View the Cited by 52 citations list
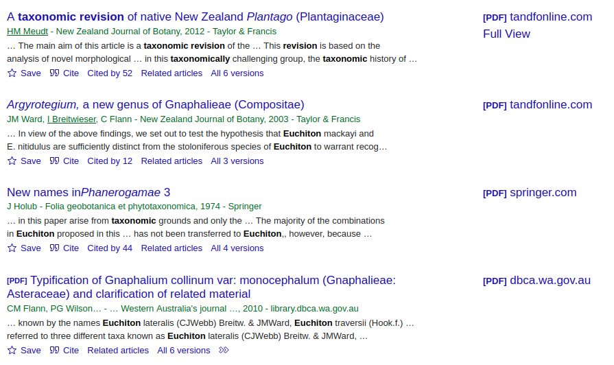 coord(110,73)
